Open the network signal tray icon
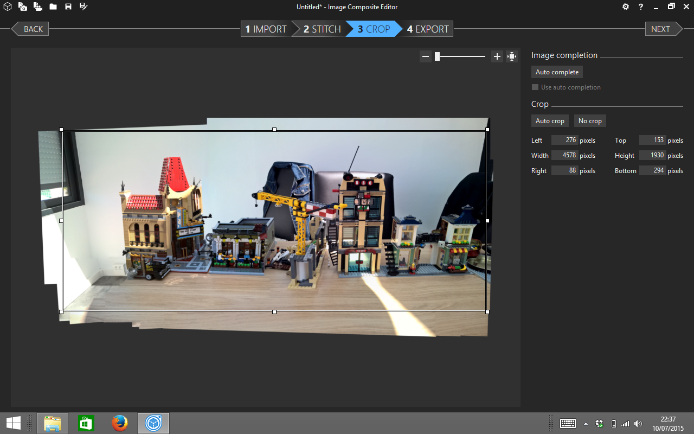This screenshot has height=434, width=694. 626,424
